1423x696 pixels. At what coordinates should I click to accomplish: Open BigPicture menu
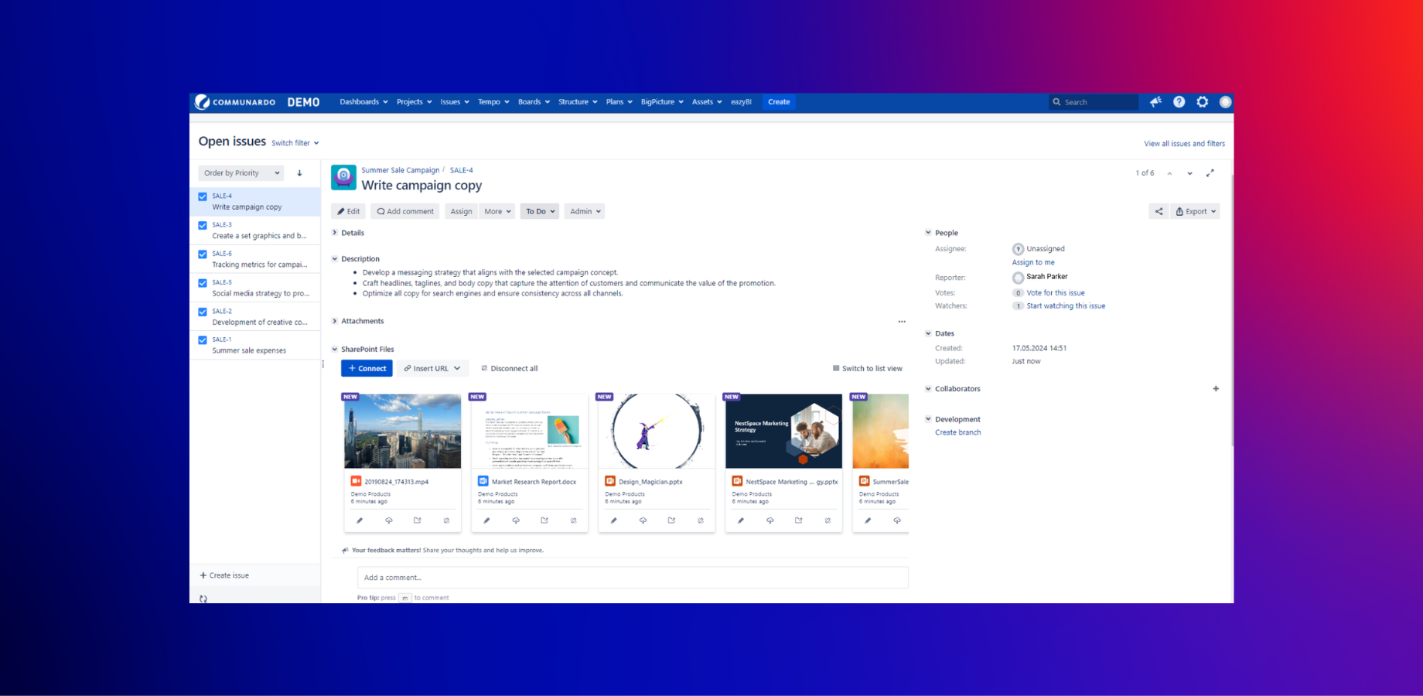662,102
